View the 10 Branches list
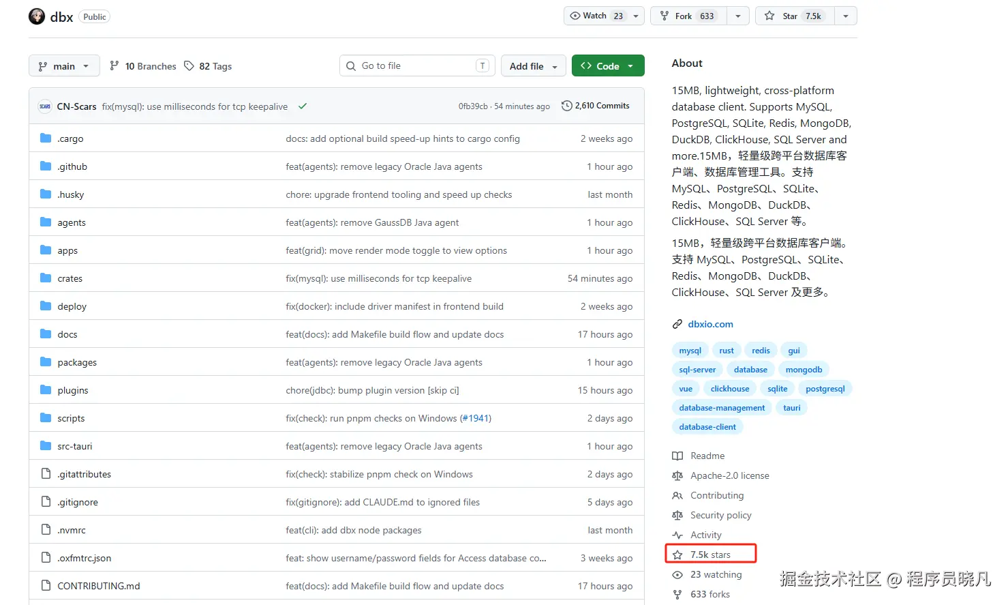Image resolution: width=1008 pixels, height=605 pixels. (143, 66)
